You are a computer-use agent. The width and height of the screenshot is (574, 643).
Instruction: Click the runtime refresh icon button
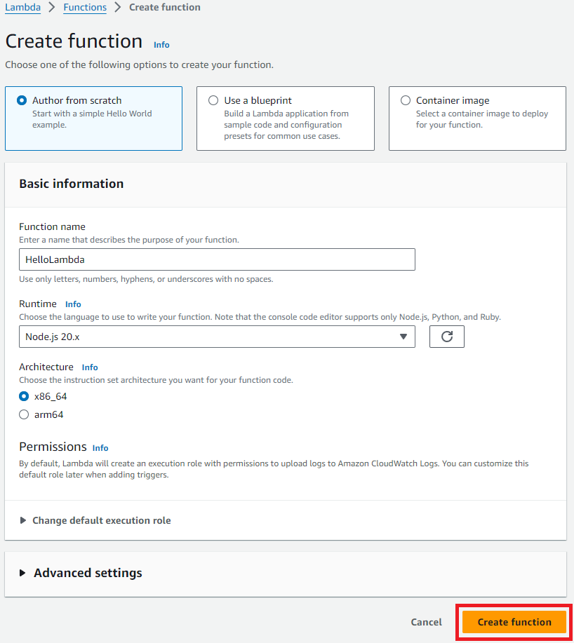(447, 337)
